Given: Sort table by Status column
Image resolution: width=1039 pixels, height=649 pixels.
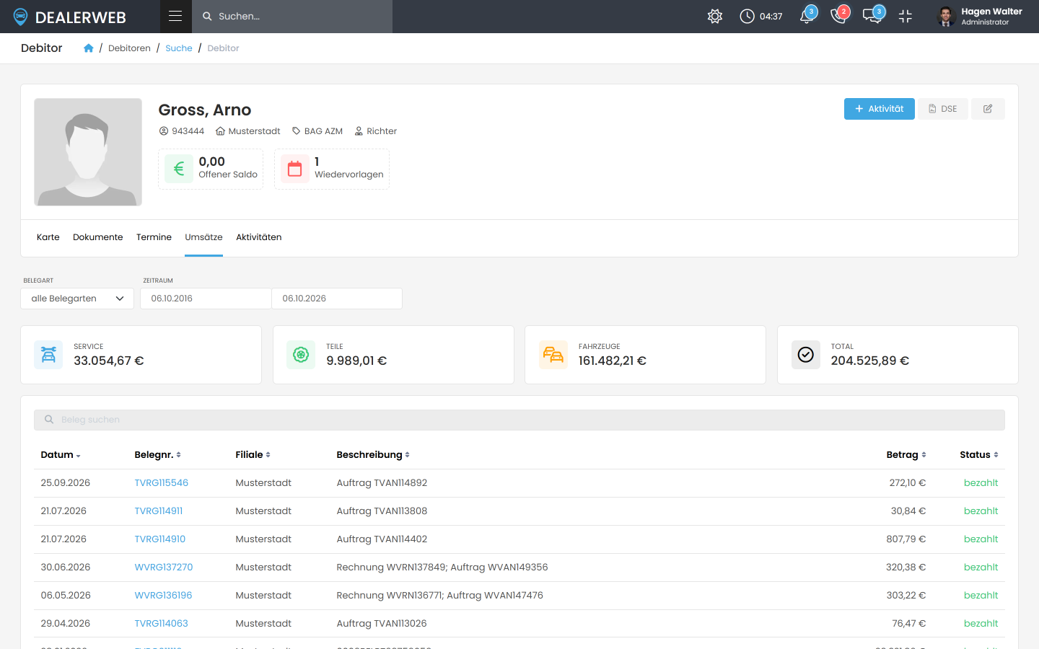Looking at the screenshot, I should click(979, 455).
